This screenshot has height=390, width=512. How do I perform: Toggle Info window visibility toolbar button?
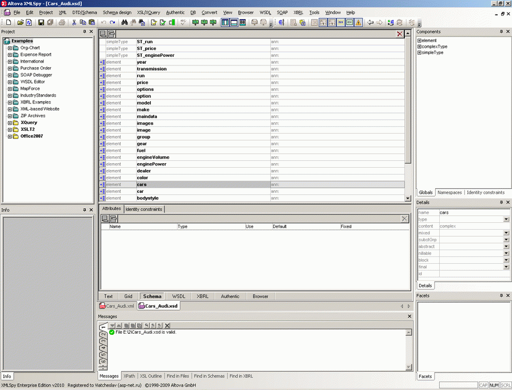point(234,22)
